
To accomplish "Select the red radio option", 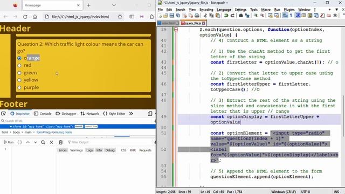I will click(19, 65).
